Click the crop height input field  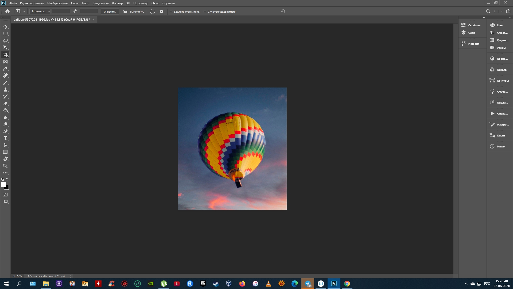coord(89,11)
